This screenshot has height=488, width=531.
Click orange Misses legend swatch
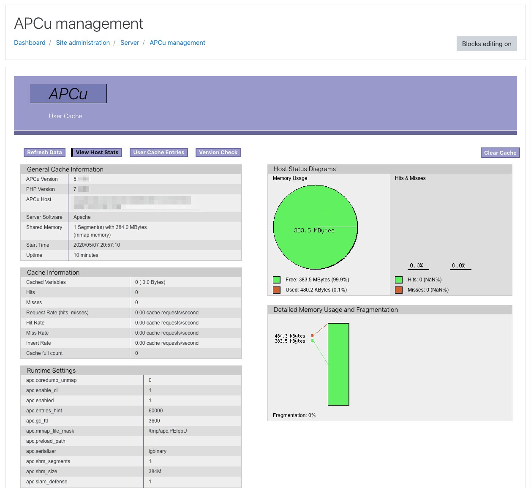[399, 290]
